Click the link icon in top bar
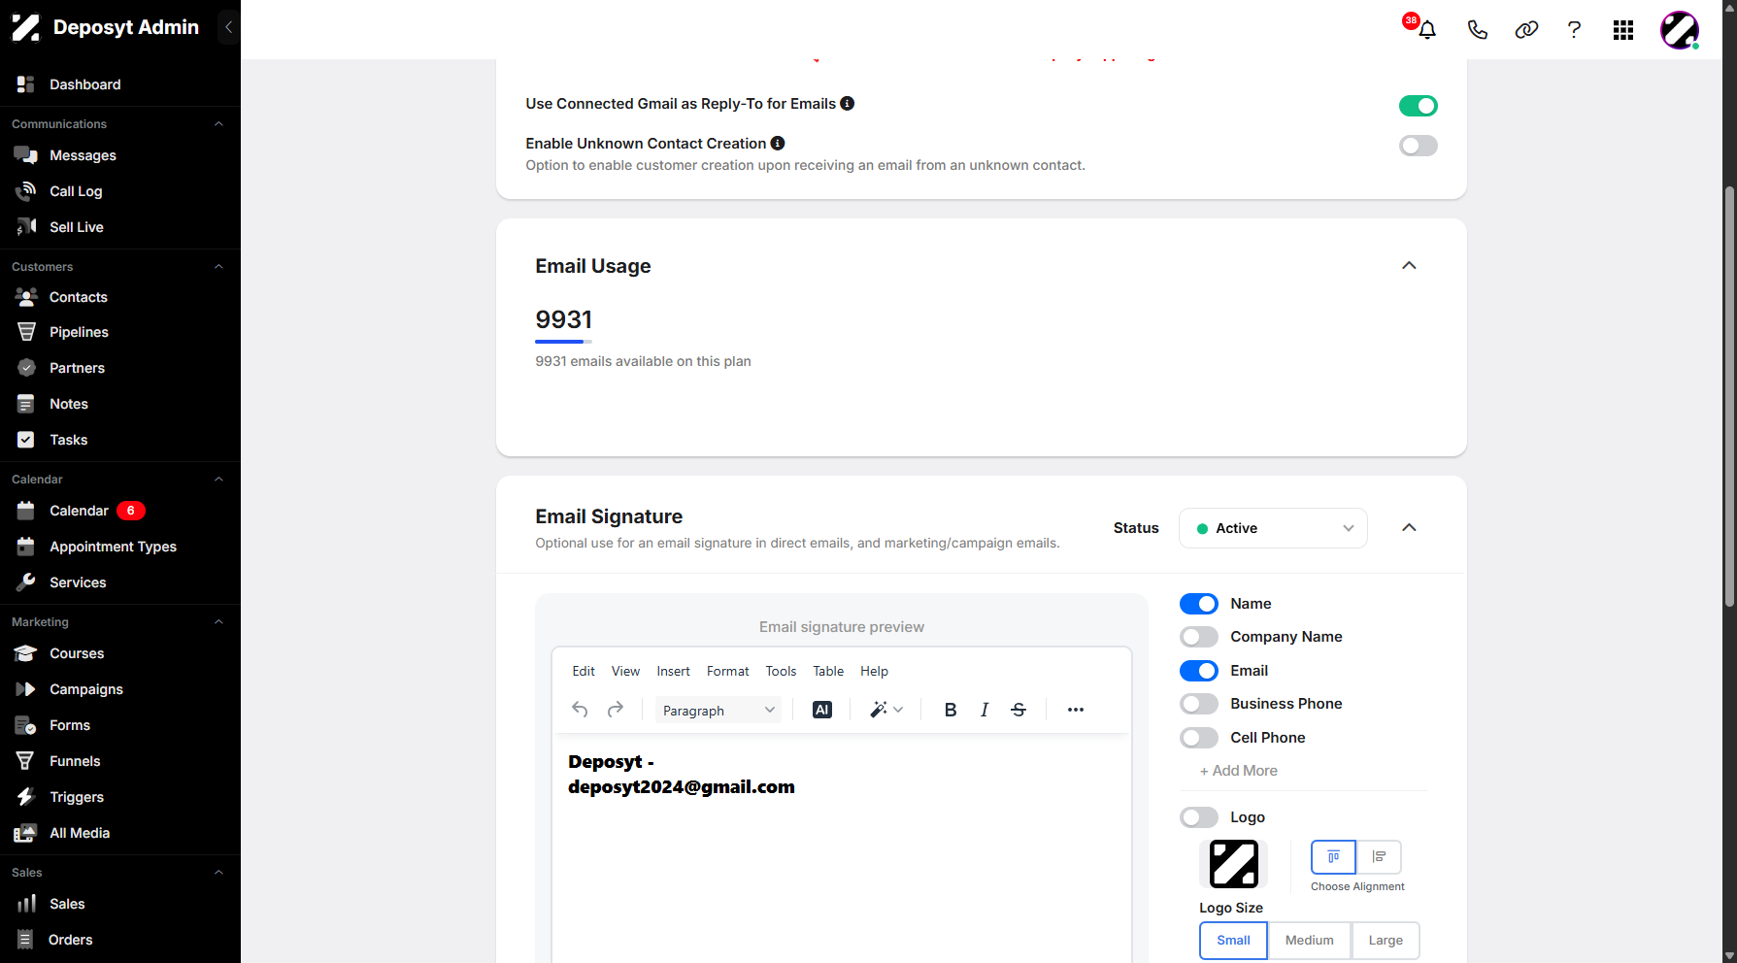Image resolution: width=1737 pixels, height=963 pixels. point(1526,30)
